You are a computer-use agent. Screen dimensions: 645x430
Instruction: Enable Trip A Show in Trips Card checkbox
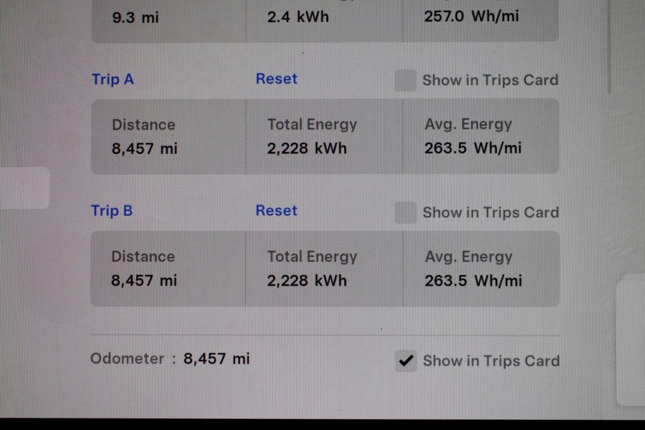(x=405, y=80)
